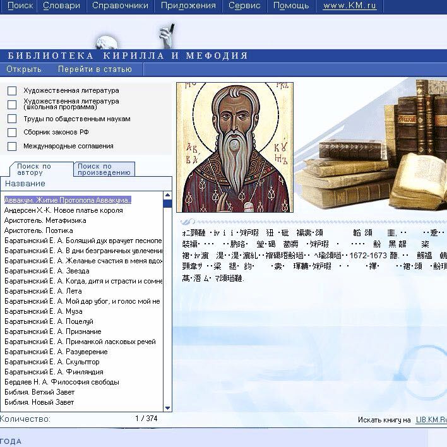This screenshot has width=447, height=447.
Task: Open the Справочники menu
Action: coord(120,6)
